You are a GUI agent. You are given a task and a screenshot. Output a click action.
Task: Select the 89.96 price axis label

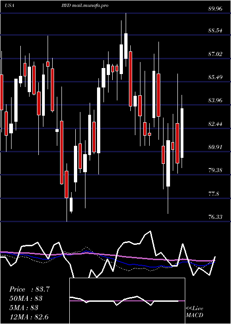215,9
